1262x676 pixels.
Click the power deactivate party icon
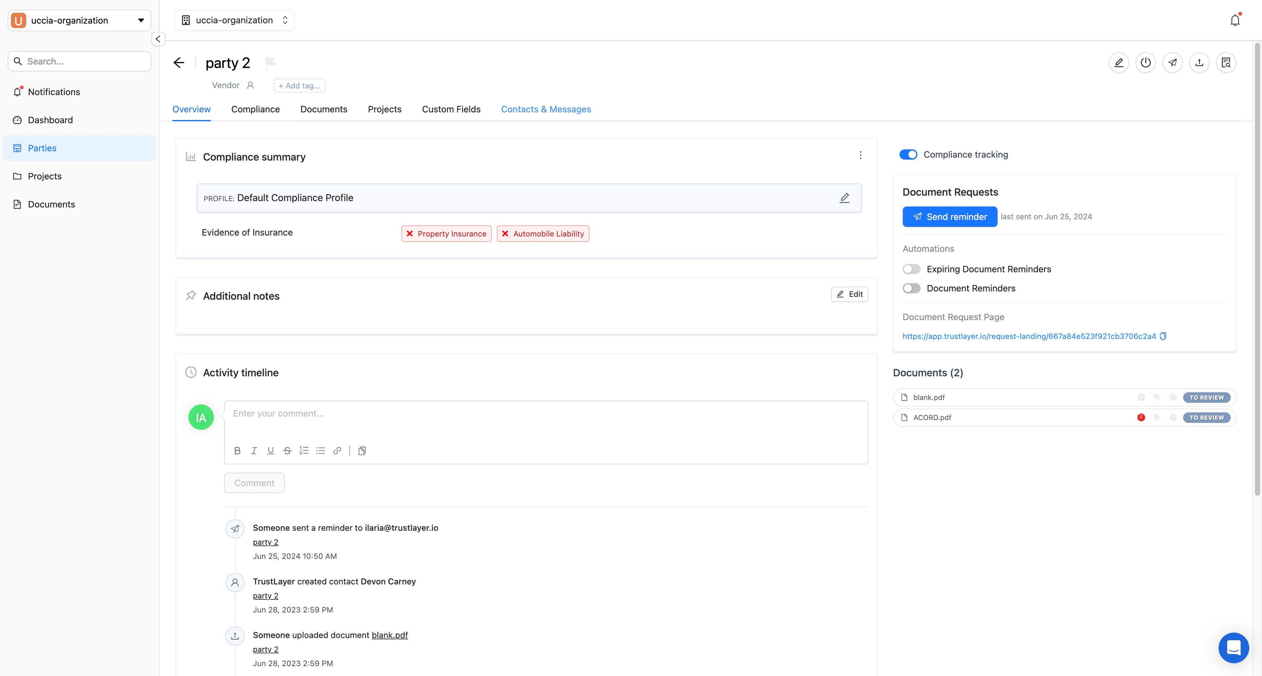pos(1145,63)
